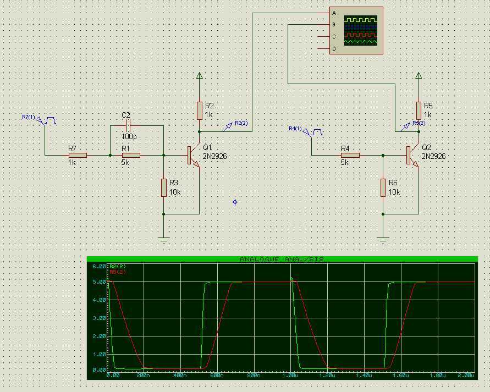Select resistor R3 10k
This screenshot has height=392, width=490.
164,187
